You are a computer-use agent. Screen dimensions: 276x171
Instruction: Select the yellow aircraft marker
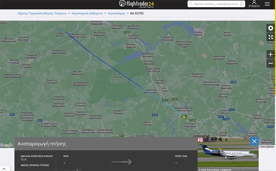click(x=184, y=117)
